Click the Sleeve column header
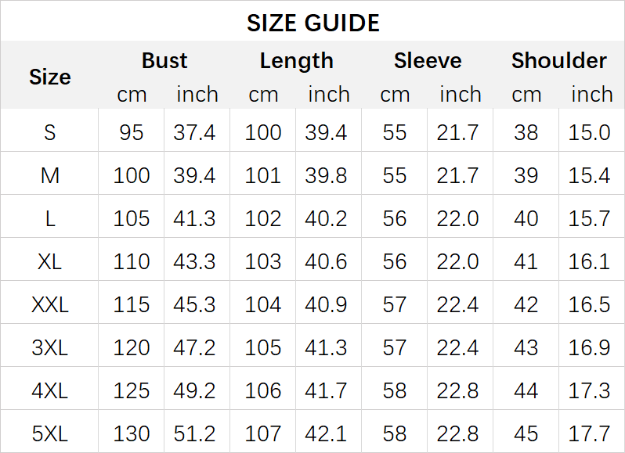 tap(428, 60)
